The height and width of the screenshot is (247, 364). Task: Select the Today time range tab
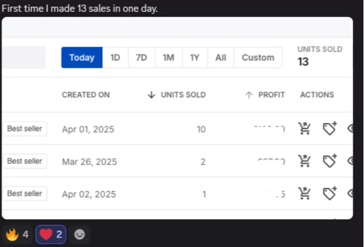point(82,57)
